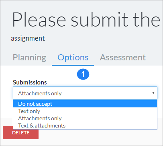Switch to the Planning tab

[x=29, y=58]
